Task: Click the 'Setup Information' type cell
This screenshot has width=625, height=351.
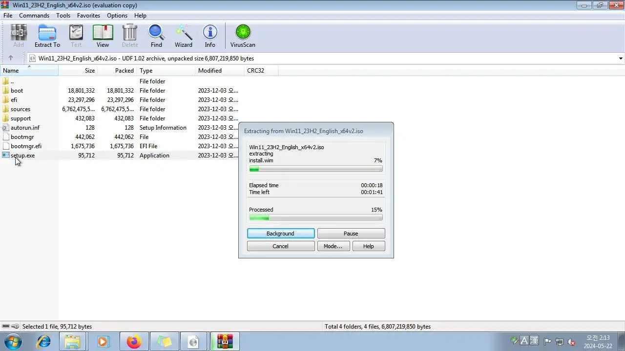Action: click(163, 127)
